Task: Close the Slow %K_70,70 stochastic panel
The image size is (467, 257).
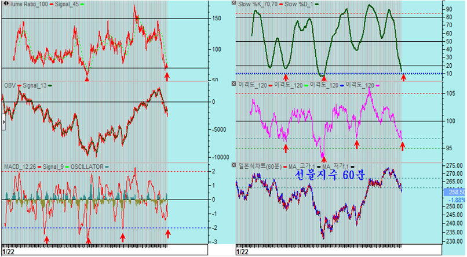Action: 233,3
